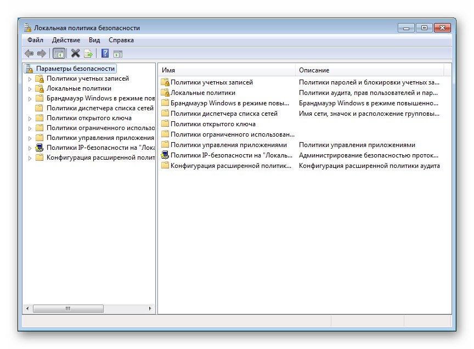Expand Конфигурация расширенной политики tree node
Viewport: 474px width, 349px height.
click(30, 158)
